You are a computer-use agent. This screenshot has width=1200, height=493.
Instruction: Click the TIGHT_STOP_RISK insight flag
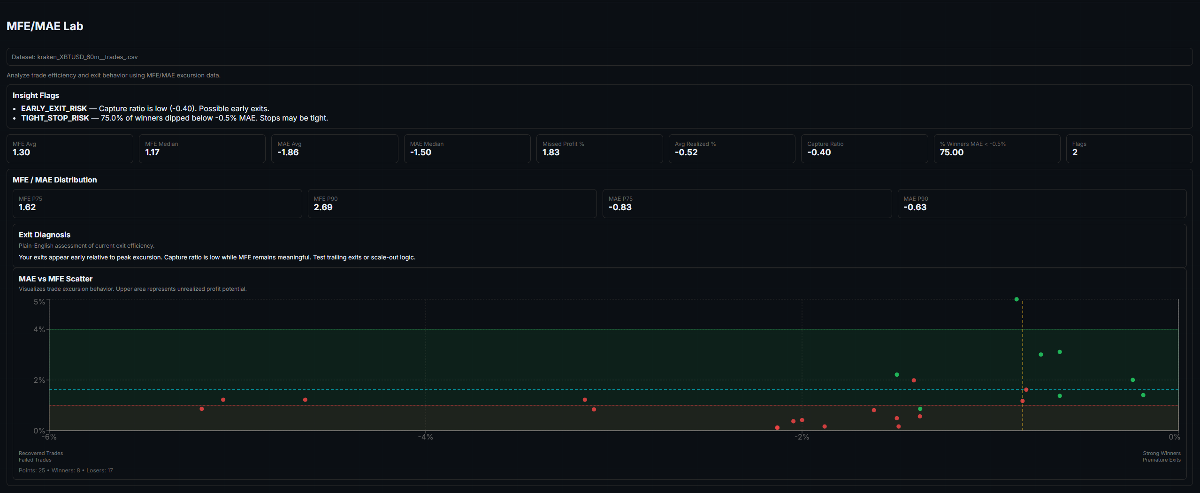(55, 118)
